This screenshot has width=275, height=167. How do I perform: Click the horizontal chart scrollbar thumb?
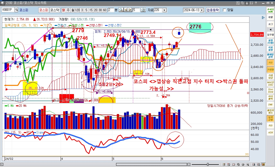tap(151, 165)
